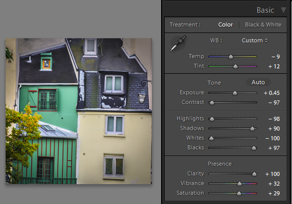Viewport: 292px width, 204px height.
Task: Click the Exposure slider knob
Action: [235, 93]
